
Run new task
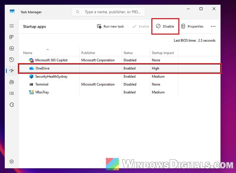click(x=110, y=27)
